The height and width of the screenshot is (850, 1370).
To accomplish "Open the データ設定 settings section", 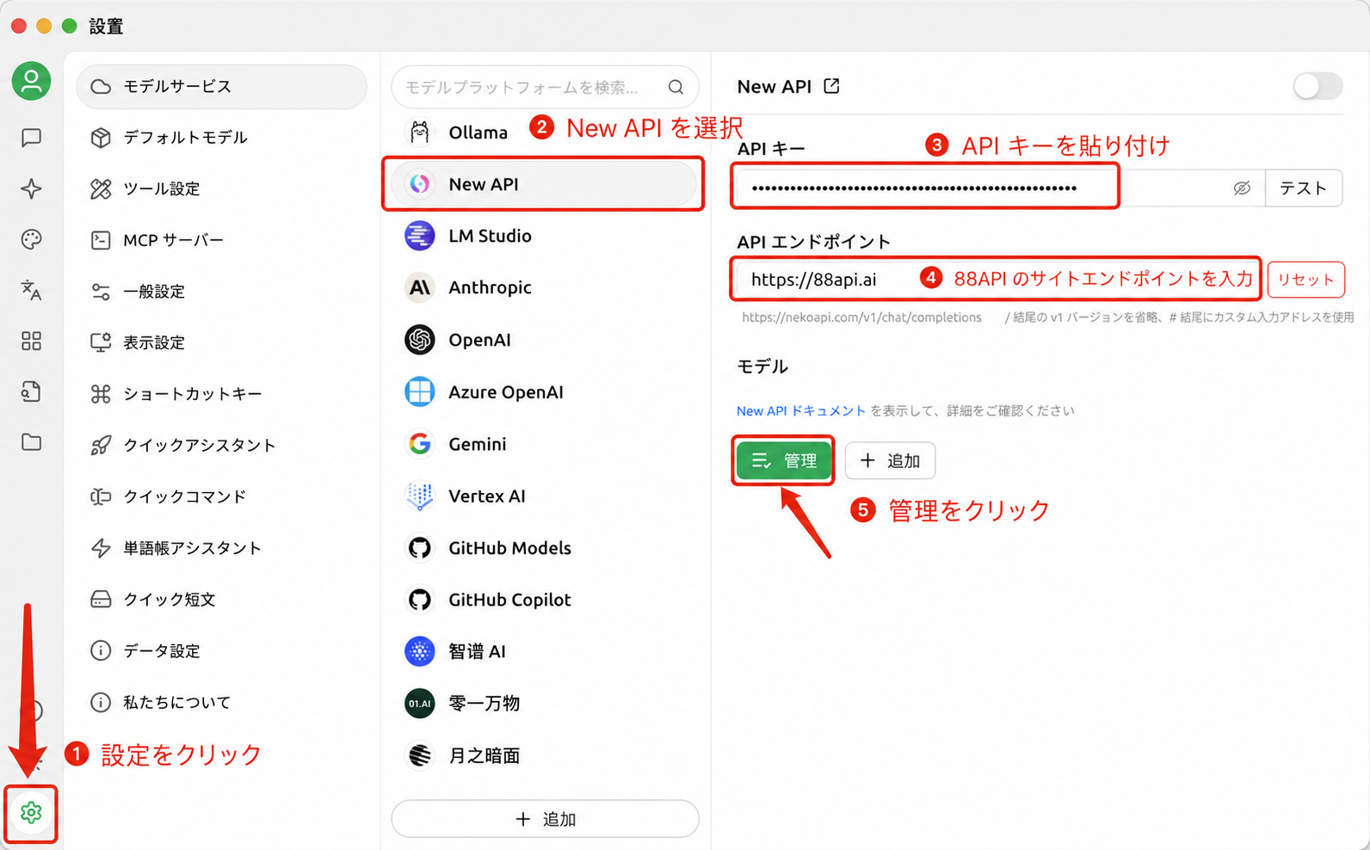I will (x=222, y=650).
